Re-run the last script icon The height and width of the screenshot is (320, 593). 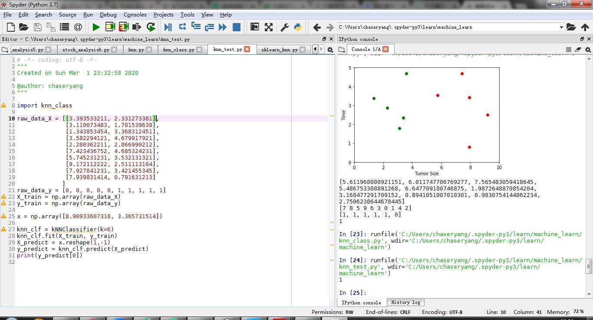(x=151, y=27)
